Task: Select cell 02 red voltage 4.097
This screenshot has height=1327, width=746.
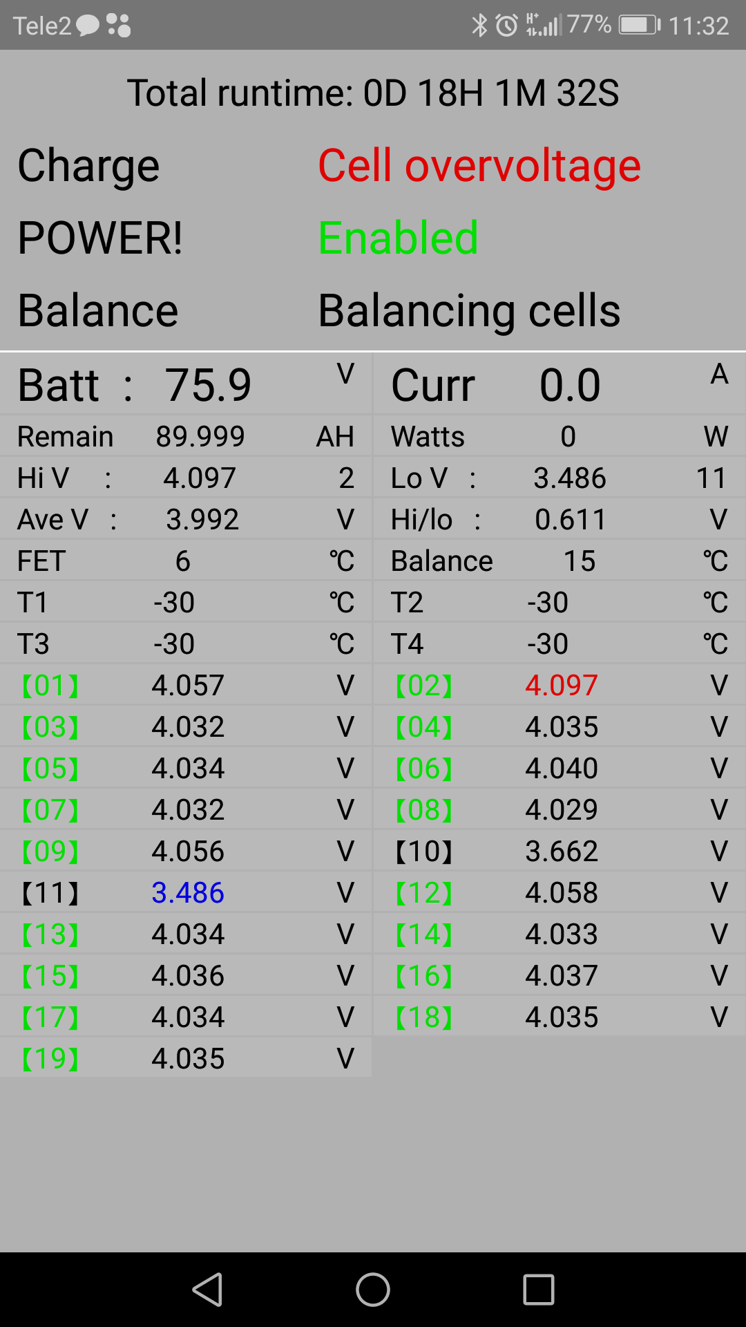Action: 561,686
